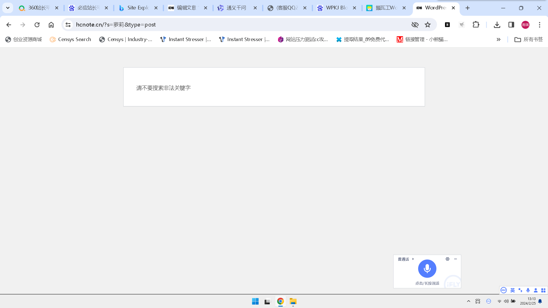Screen dimensions: 548x308
Task: Click the address bar URL hcnote.cn
Action: (116, 25)
